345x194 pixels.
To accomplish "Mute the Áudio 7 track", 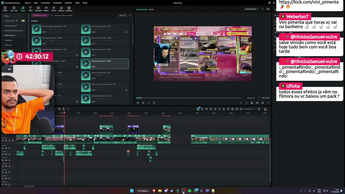I will (x=6, y=184).
